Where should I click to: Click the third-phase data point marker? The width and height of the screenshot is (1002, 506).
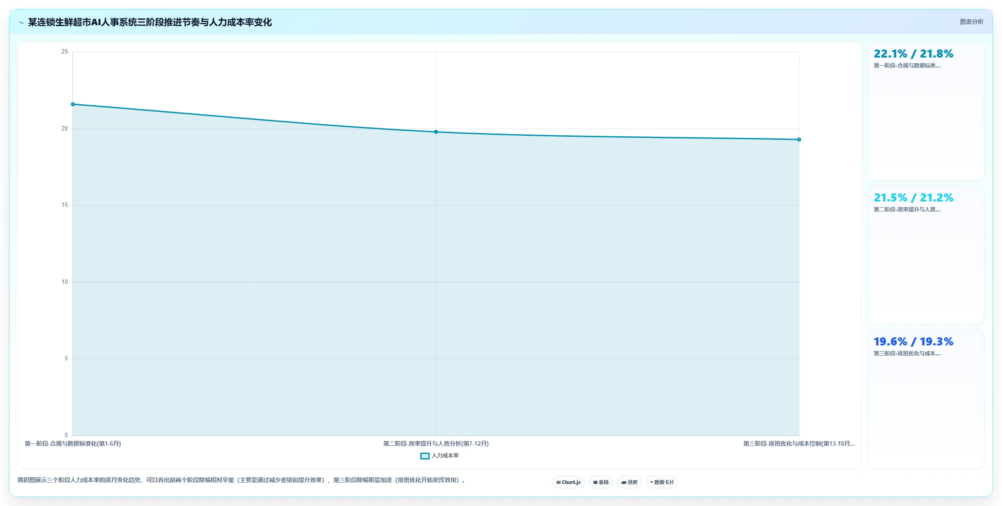click(799, 139)
